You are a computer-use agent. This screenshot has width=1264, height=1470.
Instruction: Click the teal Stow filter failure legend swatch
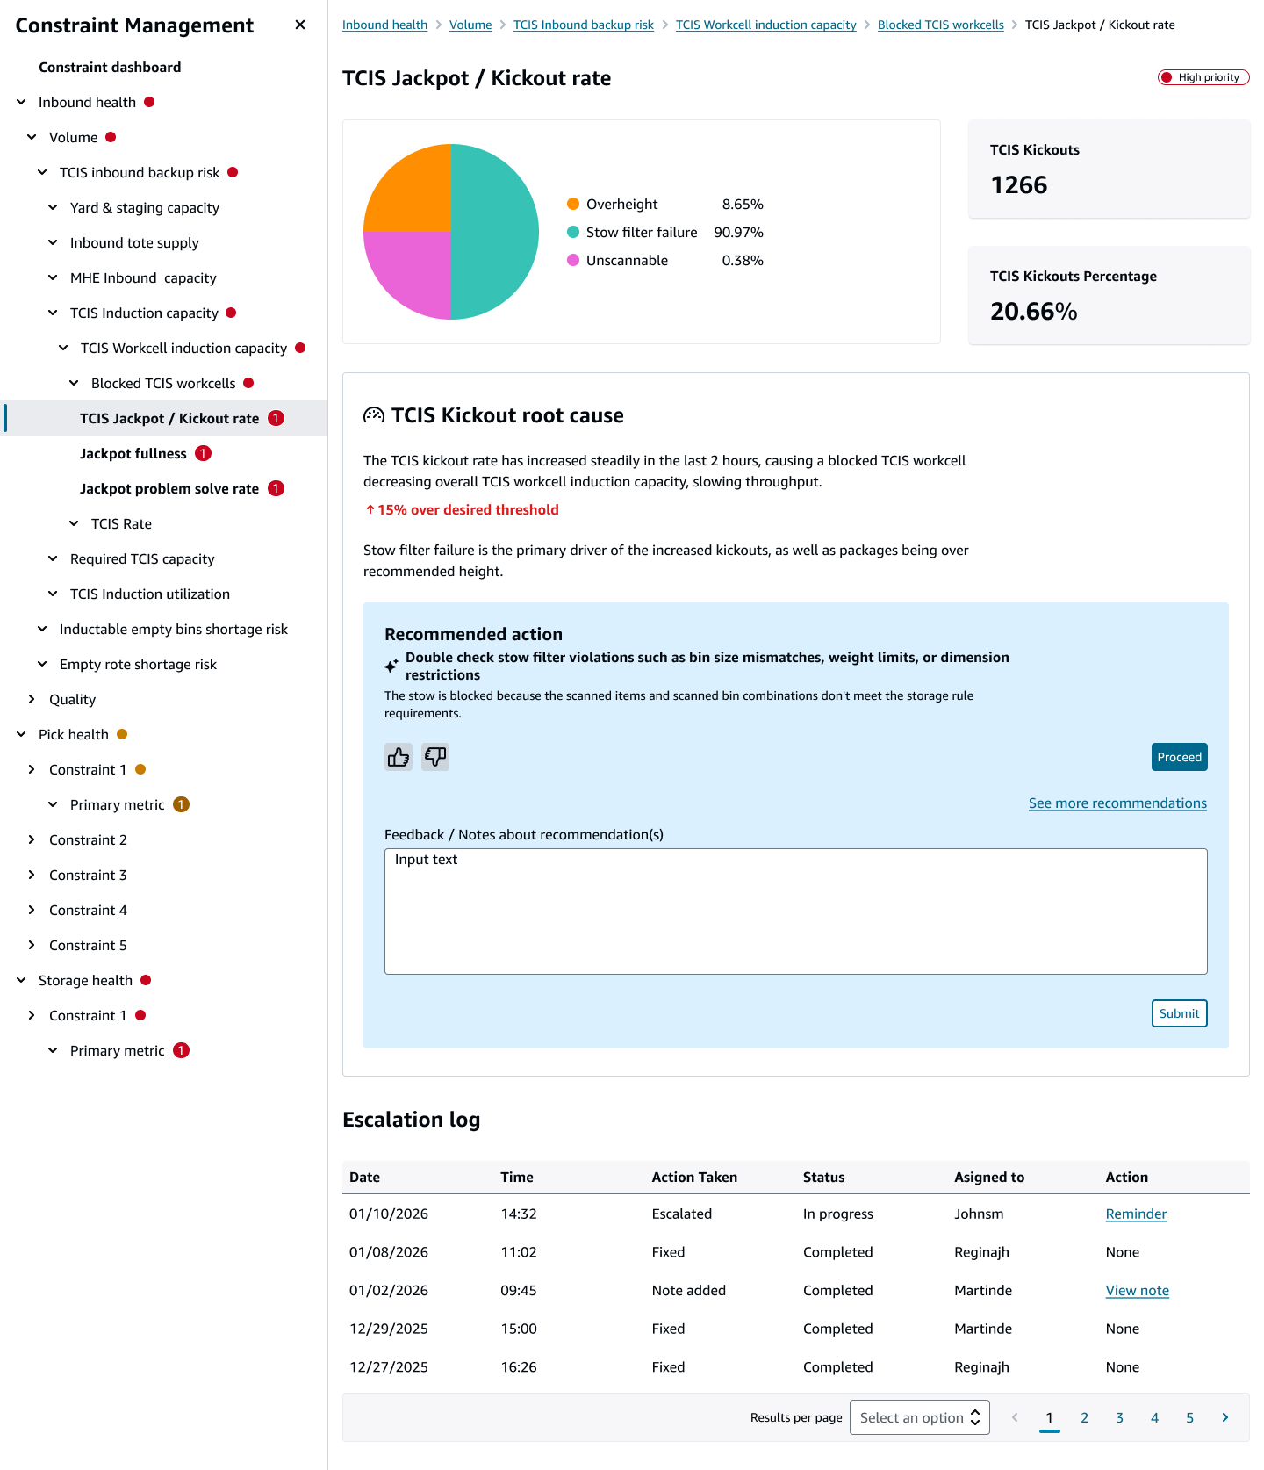click(x=573, y=232)
